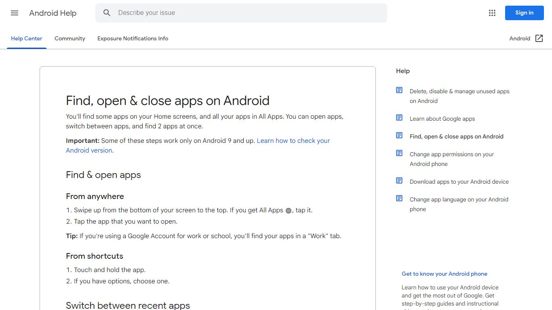The image size is (552, 310).
Task: Open Learn how to check your Android version
Action: 198,145
